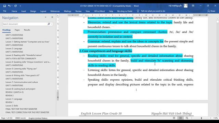Go to heading Lesson 1: Getting started

(x=27, y=42)
